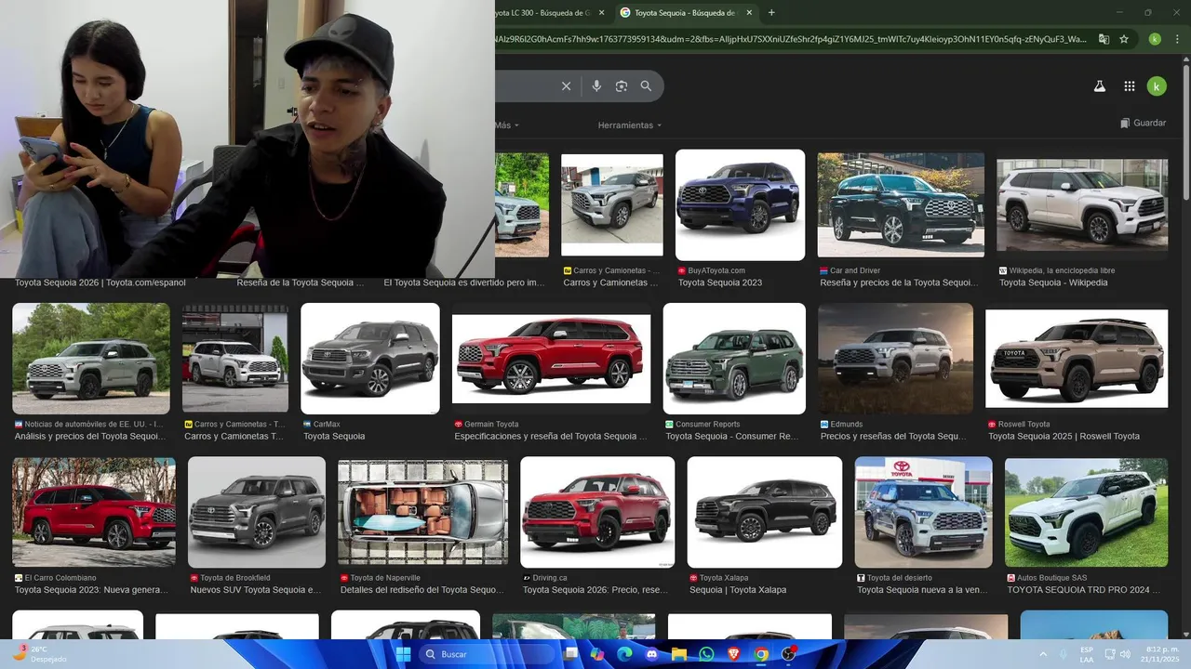Viewport: 1191px width, 669px height.
Task: Open the El Carro Colombiano red Sequoia image
Action: (93, 512)
